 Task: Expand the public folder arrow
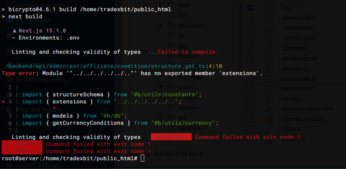click(161, 87)
